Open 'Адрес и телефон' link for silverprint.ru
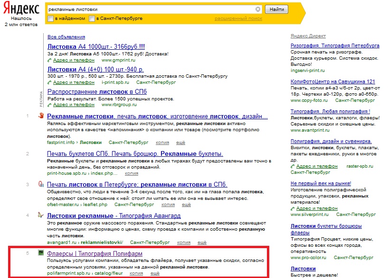Image resolution: width=388 pixels, height=278 pixels. pyautogui.click(x=317, y=208)
